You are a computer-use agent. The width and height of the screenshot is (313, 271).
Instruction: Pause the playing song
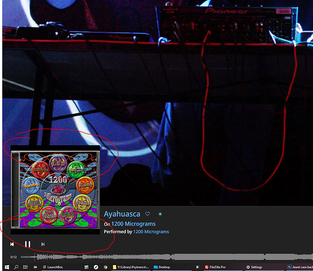(28, 244)
